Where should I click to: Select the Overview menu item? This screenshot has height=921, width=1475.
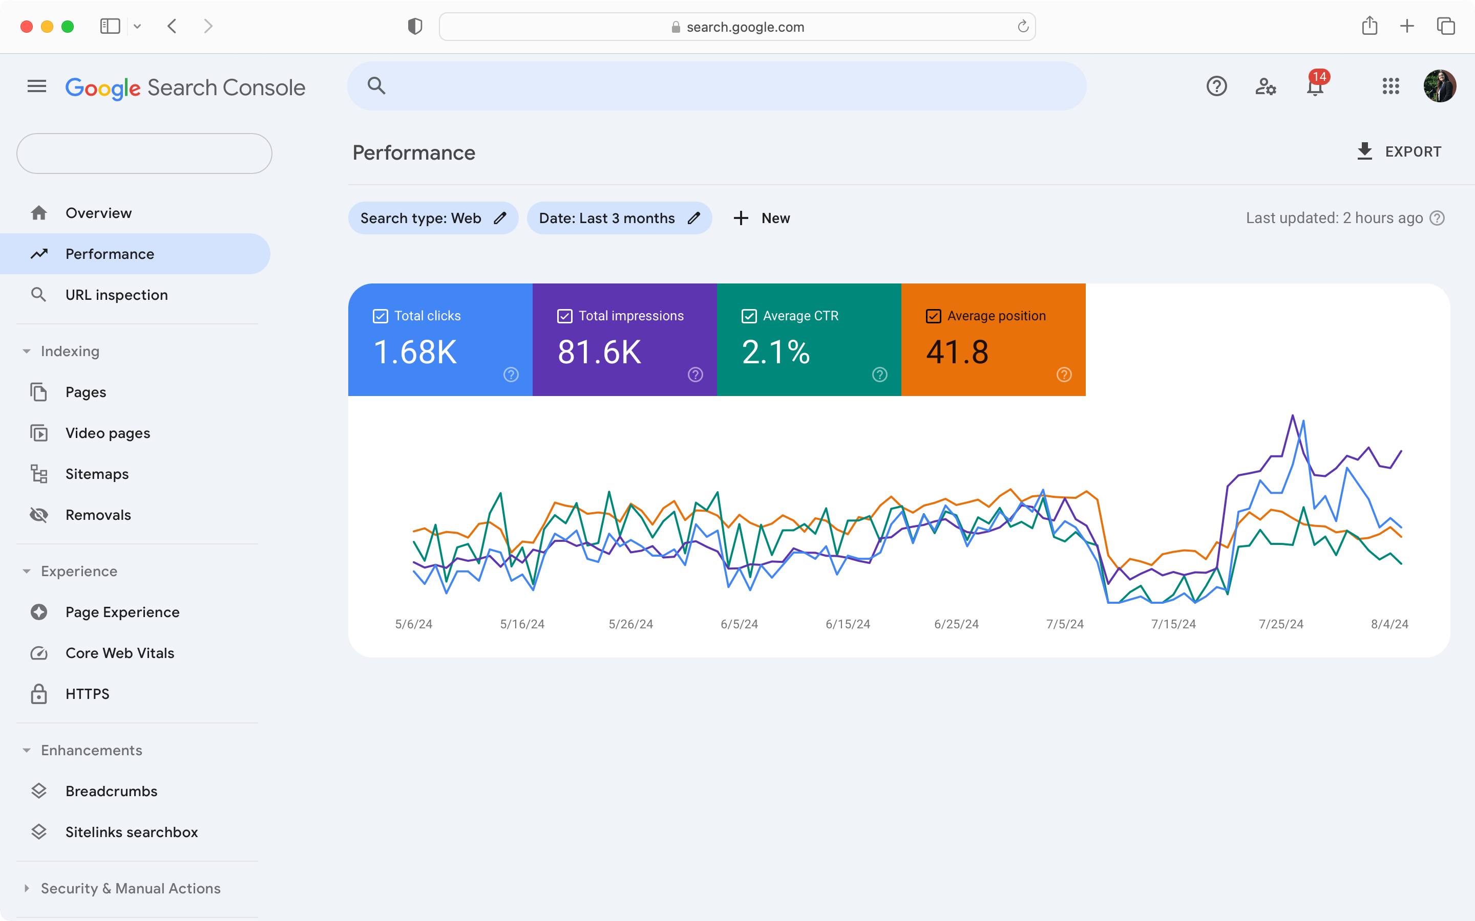pos(99,212)
